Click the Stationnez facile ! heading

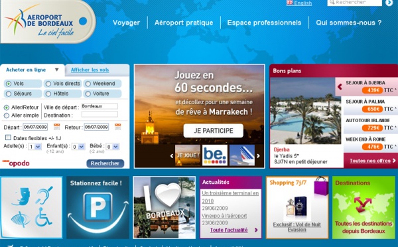tap(96, 183)
